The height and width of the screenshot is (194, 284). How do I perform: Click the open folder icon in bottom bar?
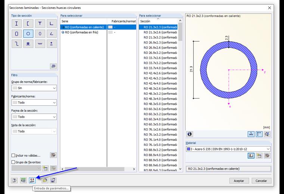[x=45, y=180]
